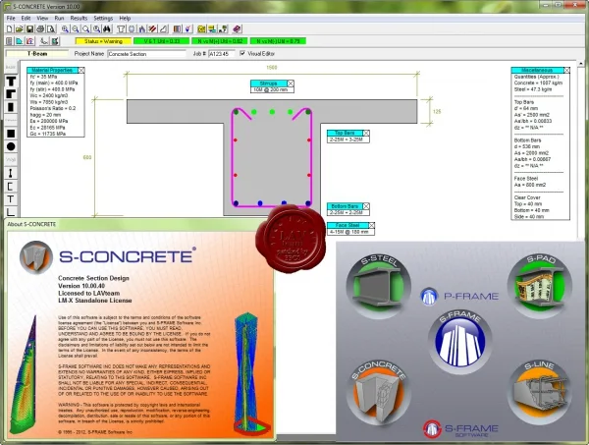Click the green V & T Util indicator
The width and height of the screenshot is (589, 445).
click(x=162, y=41)
